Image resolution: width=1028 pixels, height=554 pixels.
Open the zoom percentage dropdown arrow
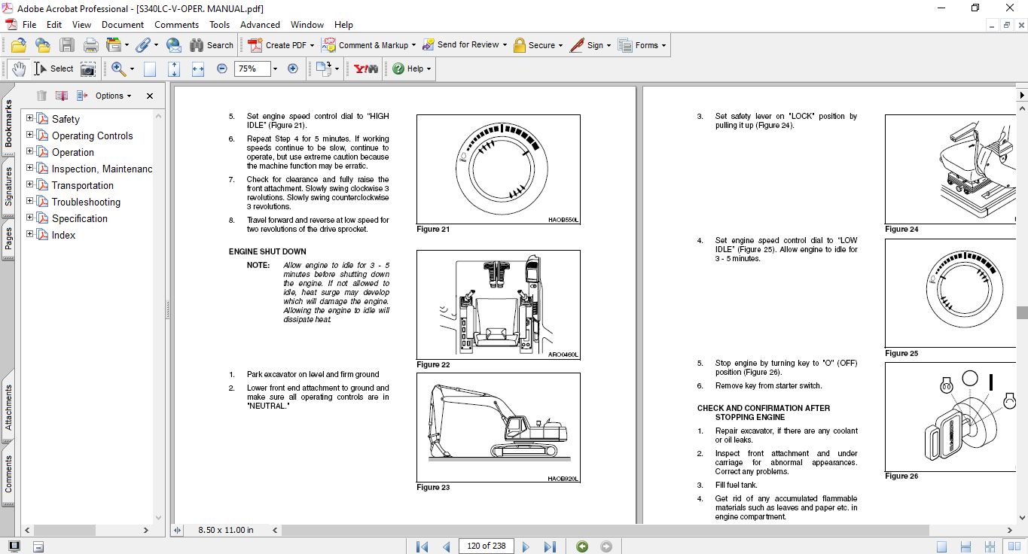click(x=275, y=69)
